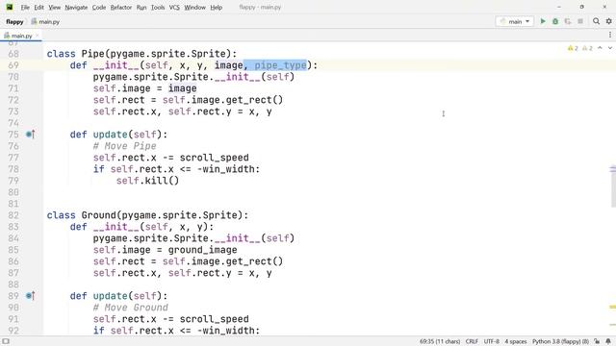This screenshot has width=616, height=346.
Task: Click override gutter icon on line 89
Action: [30, 296]
